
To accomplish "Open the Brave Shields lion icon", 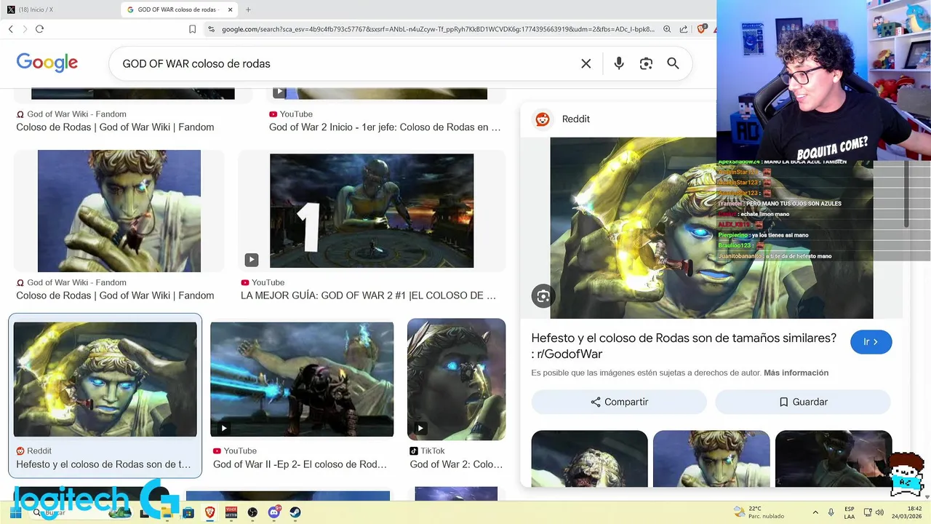I will [x=702, y=29].
